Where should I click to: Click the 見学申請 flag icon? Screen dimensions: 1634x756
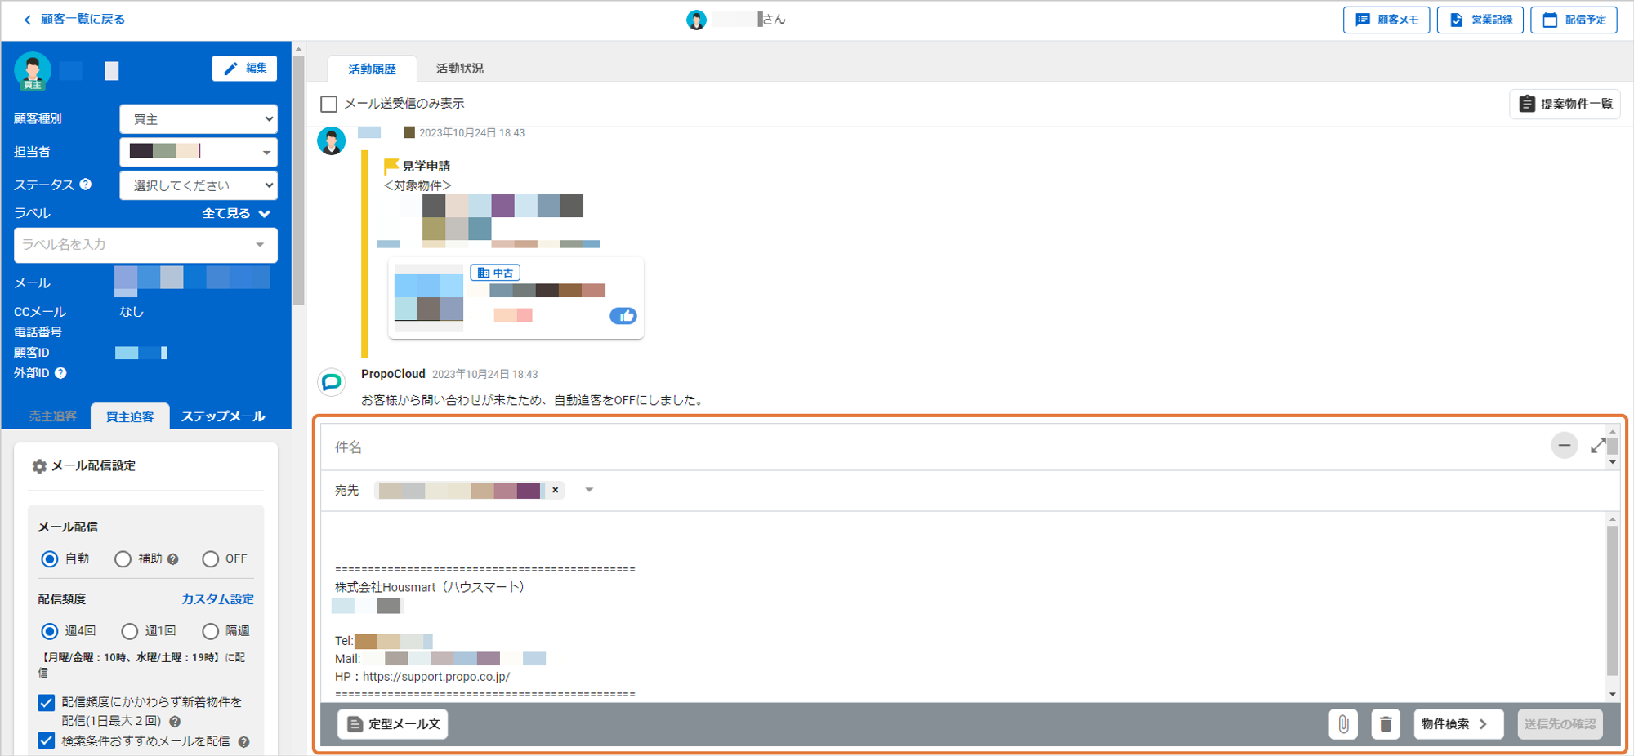[x=391, y=166]
